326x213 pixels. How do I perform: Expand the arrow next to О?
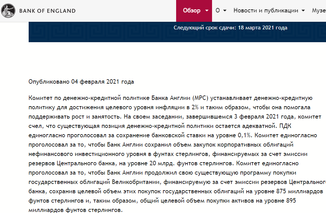point(225,10)
